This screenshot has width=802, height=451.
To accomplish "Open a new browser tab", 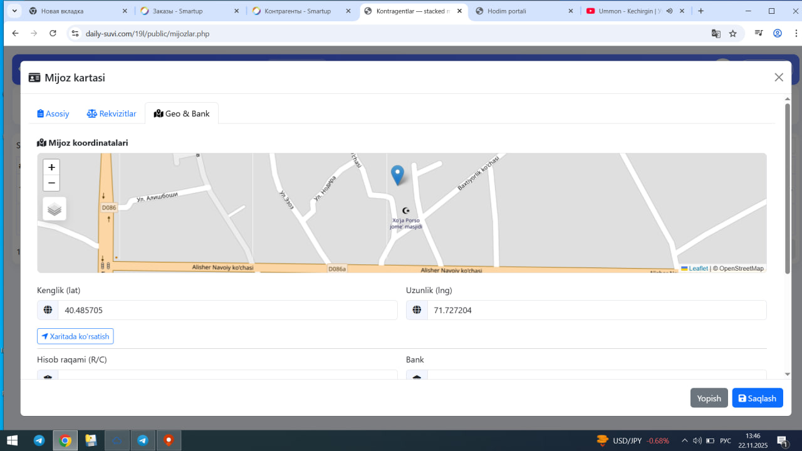I will point(700,11).
